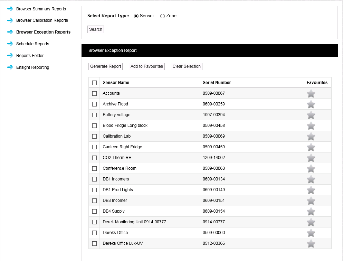Check the Canteen Right Fridge checkbox
343x261 pixels.
94,147
